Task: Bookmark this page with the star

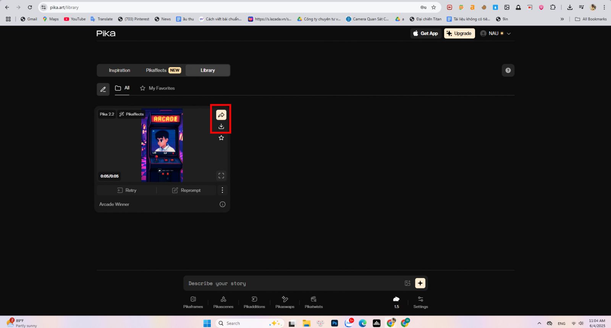Action: pos(433,7)
